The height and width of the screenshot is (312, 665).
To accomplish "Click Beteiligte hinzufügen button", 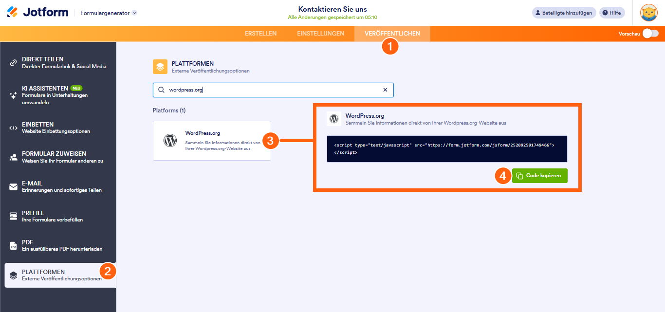I will coord(564,13).
